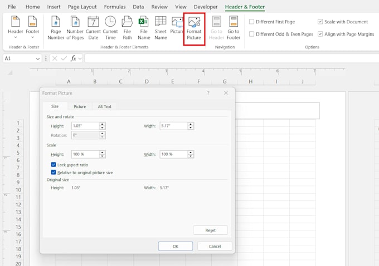
Task: Insert the Current Date element
Action: coord(93,27)
